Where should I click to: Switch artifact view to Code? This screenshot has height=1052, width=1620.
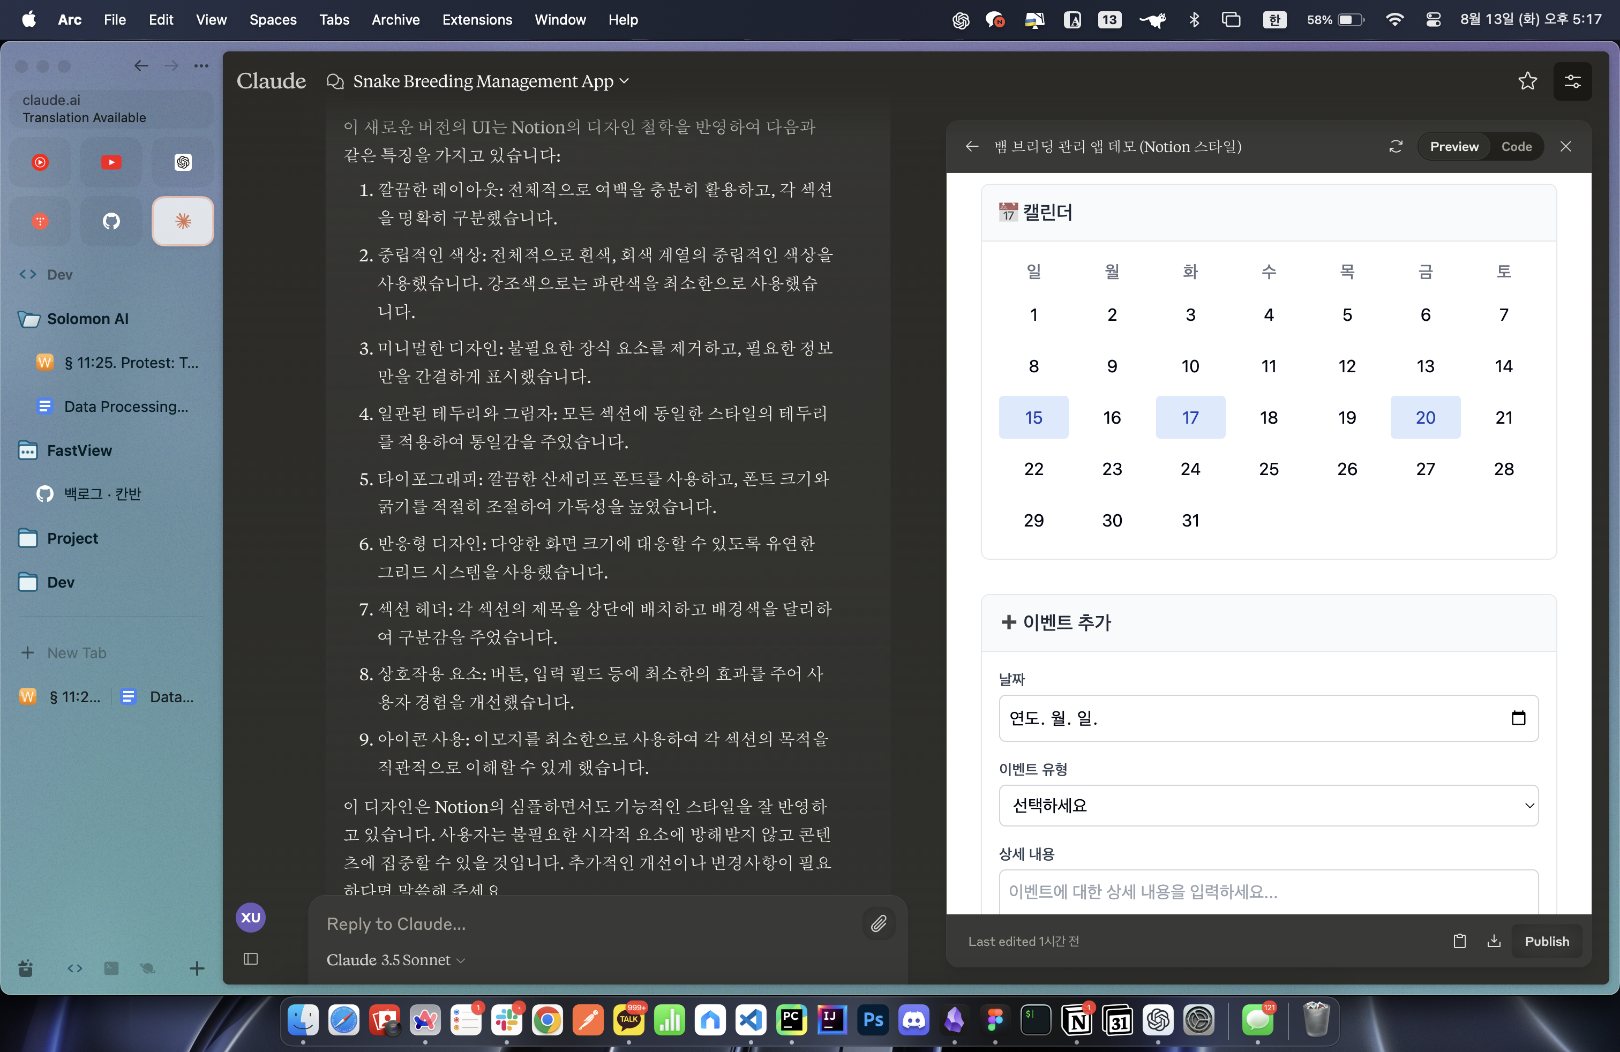click(x=1516, y=146)
